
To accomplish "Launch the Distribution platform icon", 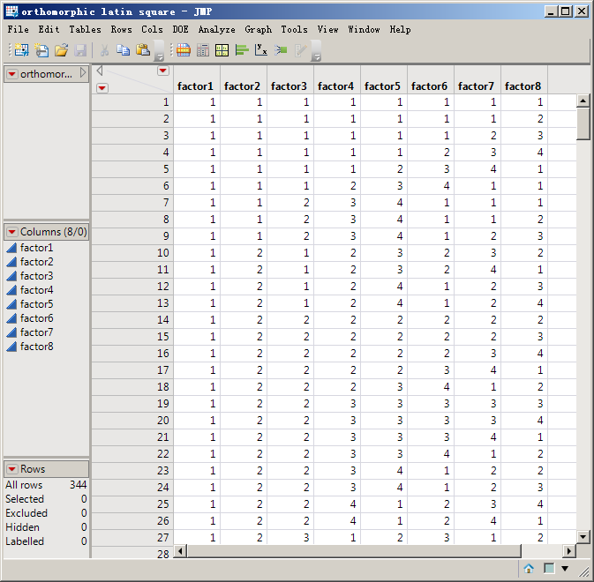I will pos(222,50).
